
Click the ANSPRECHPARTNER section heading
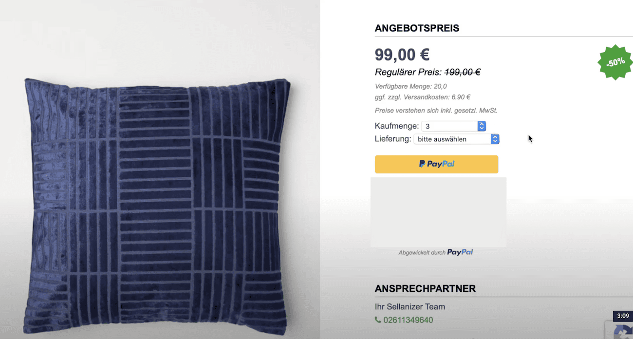[x=425, y=289]
